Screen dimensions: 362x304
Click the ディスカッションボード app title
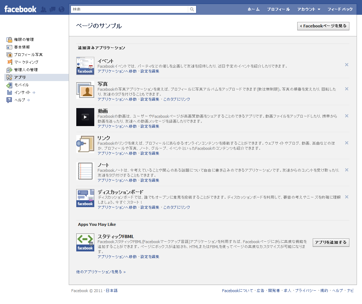[x=120, y=192]
